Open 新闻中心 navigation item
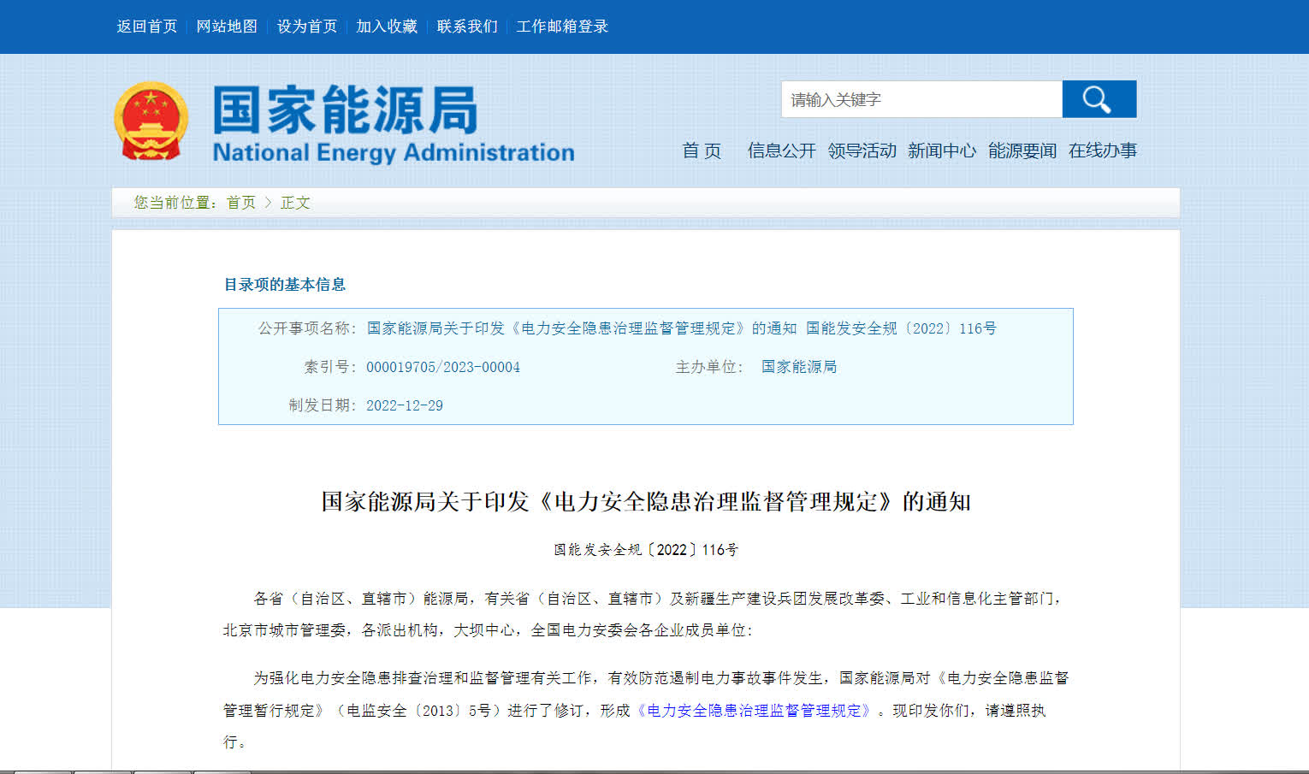Image resolution: width=1309 pixels, height=774 pixels. [942, 151]
